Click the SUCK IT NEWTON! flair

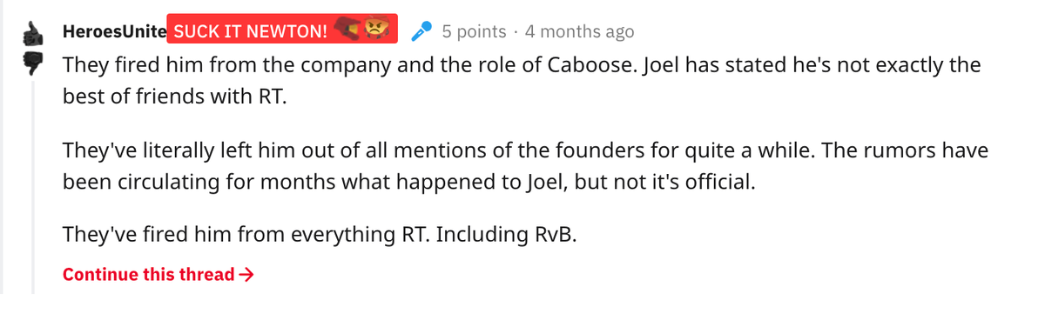(282, 31)
